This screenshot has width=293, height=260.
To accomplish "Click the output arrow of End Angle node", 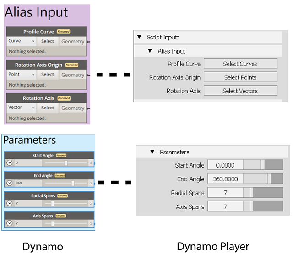I will (x=91, y=183).
